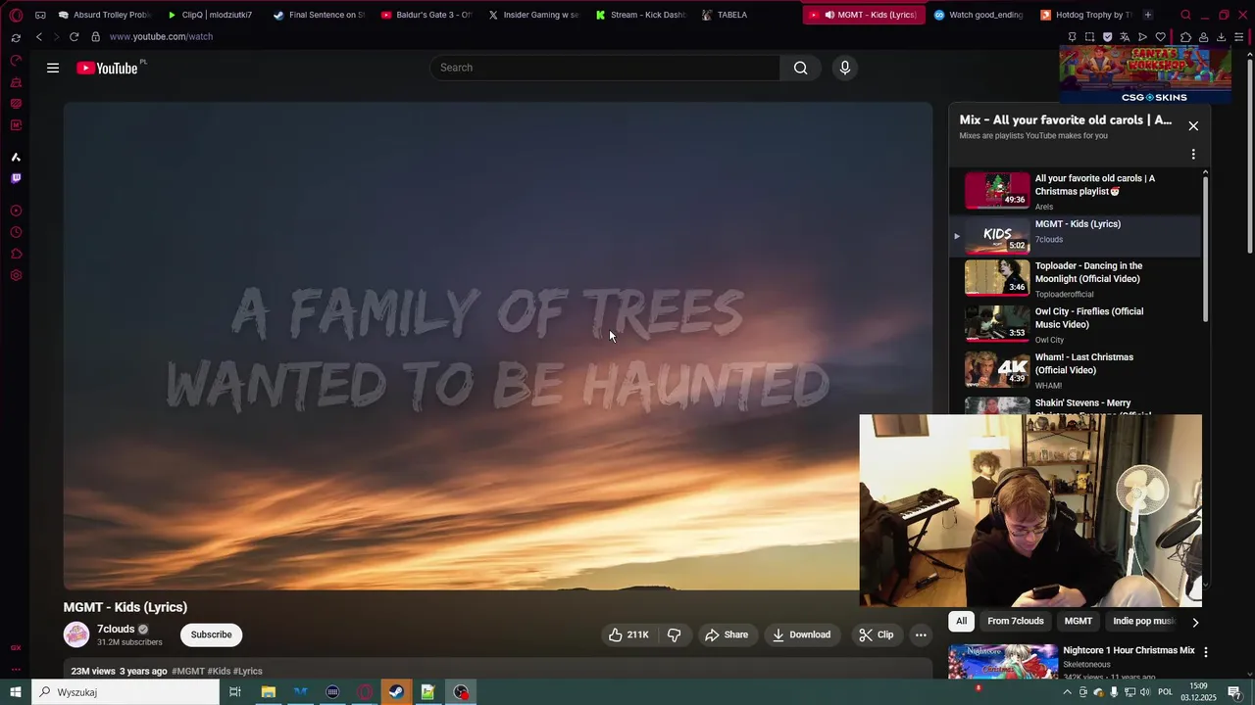This screenshot has height=705, width=1255.
Task: Open more actions beside Clip button
Action: pos(921,634)
